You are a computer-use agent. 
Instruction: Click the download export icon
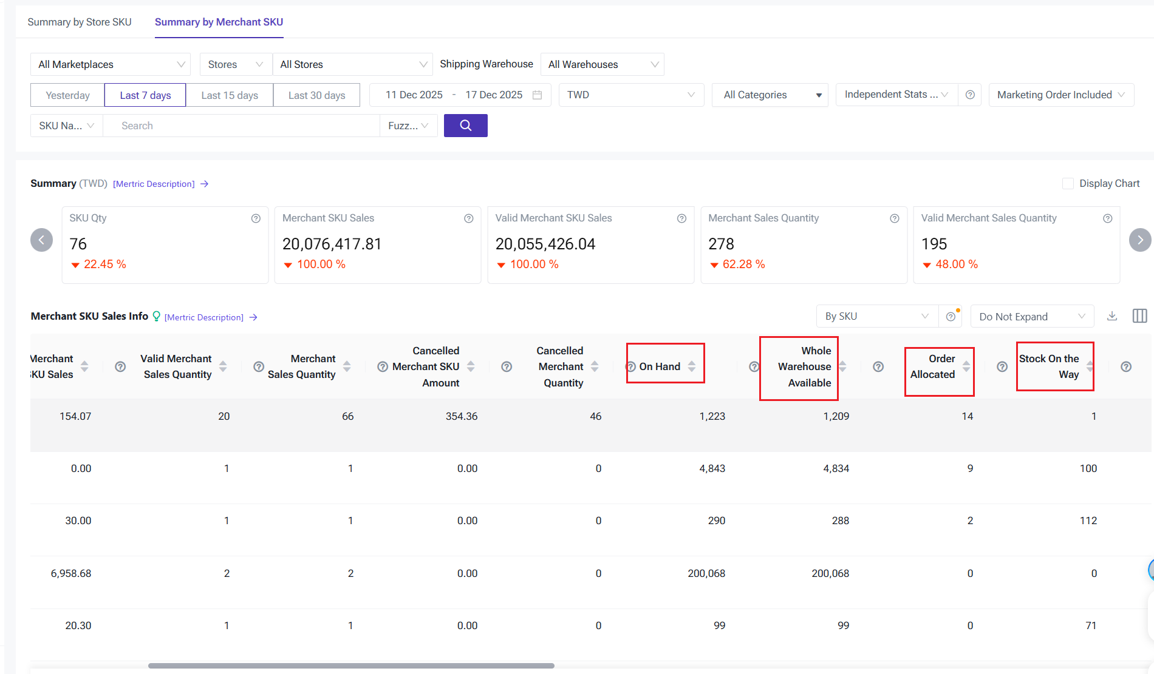[1112, 316]
